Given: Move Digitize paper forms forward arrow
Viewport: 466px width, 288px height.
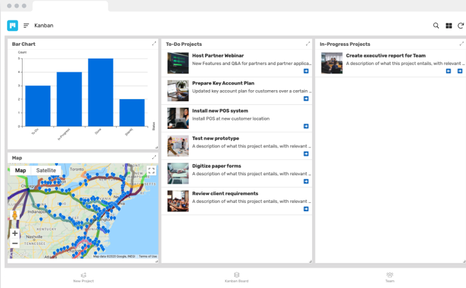Looking at the screenshot, I should [306, 181].
